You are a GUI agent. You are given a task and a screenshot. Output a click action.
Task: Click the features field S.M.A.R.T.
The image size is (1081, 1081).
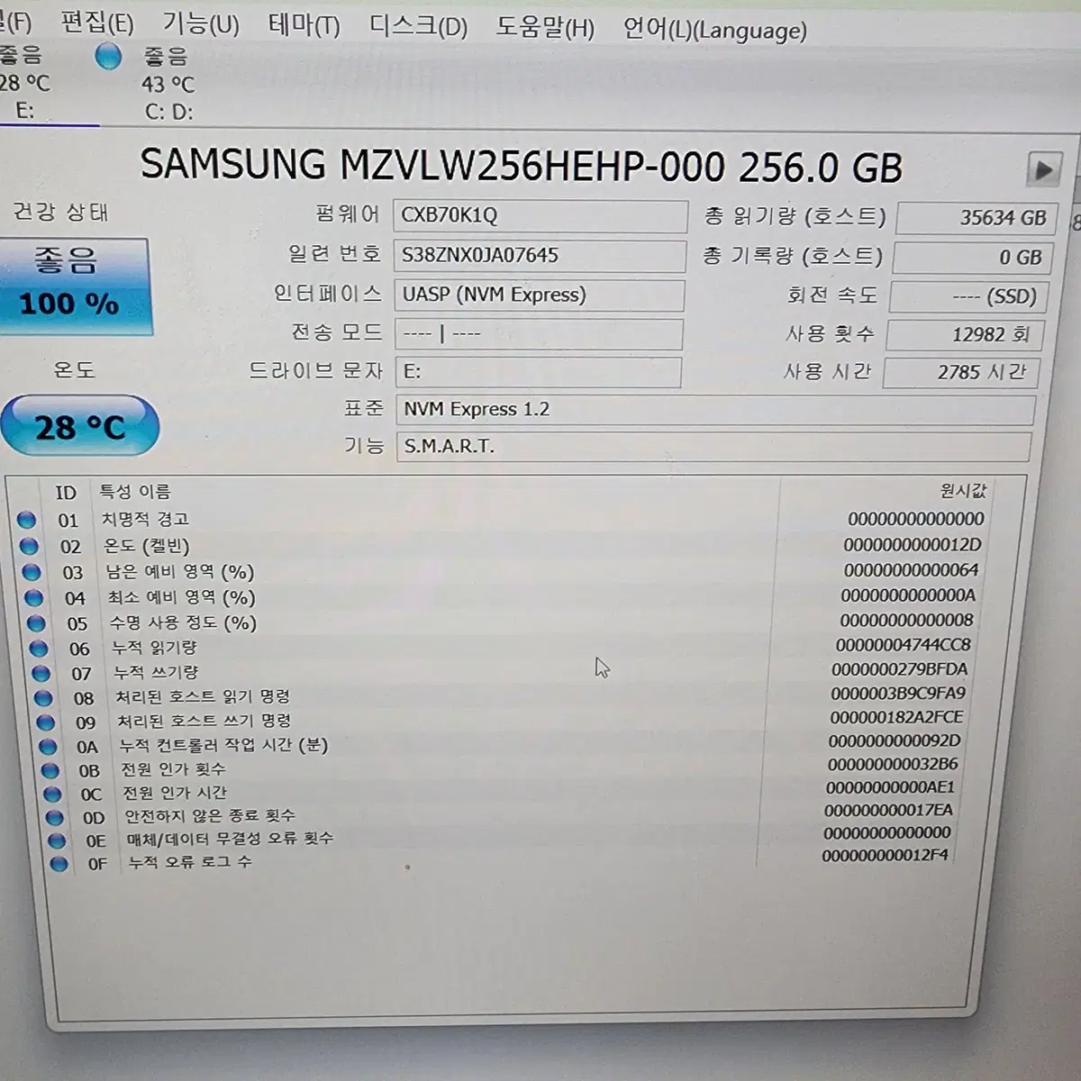point(713,447)
